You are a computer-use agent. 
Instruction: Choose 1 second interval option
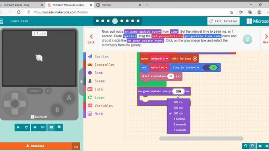178,119
